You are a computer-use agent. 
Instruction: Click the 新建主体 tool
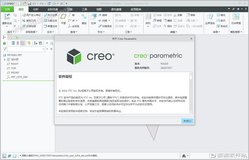50,26
